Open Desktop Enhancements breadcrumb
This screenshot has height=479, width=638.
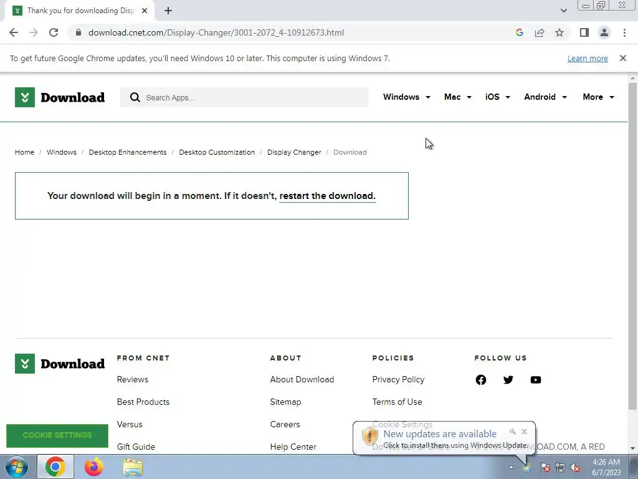click(x=127, y=152)
